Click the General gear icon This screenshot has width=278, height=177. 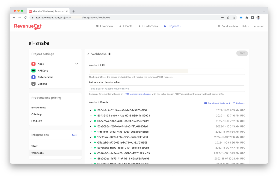[33, 84]
